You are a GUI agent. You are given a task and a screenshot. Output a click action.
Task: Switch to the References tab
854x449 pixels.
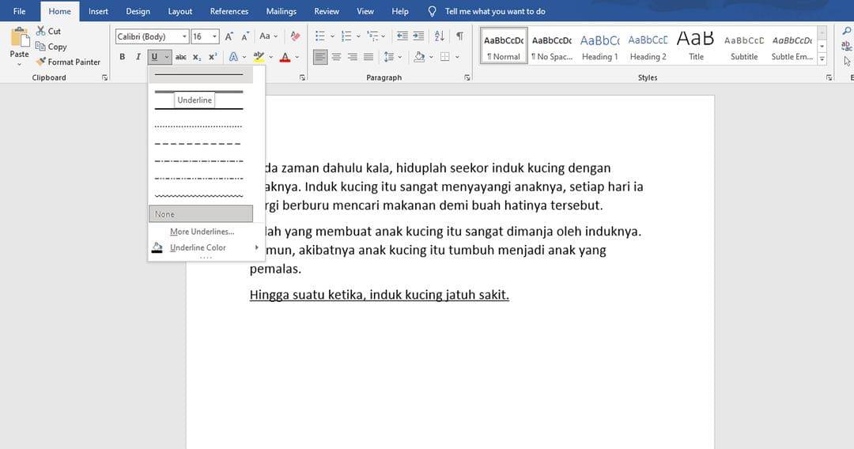pos(229,11)
